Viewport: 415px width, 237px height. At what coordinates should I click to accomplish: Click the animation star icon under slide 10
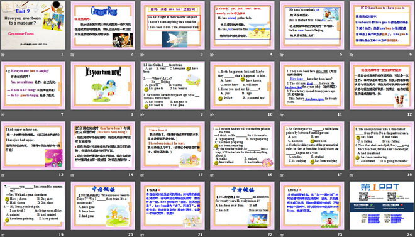pos(212,115)
